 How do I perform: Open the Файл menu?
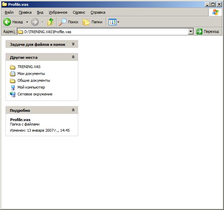(9, 12)
